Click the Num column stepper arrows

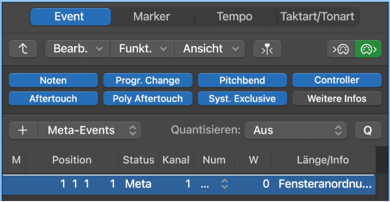point(224,184)
